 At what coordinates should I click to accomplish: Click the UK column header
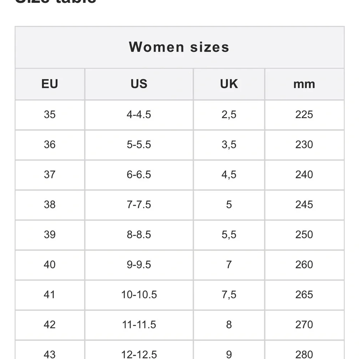(x=229, y=84)
